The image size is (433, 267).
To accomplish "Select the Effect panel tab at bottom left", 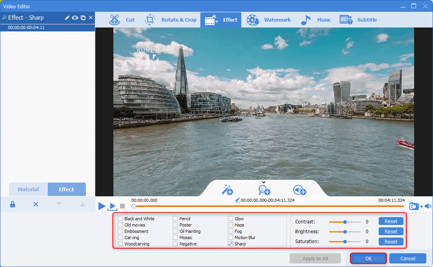I will (67, 189).
